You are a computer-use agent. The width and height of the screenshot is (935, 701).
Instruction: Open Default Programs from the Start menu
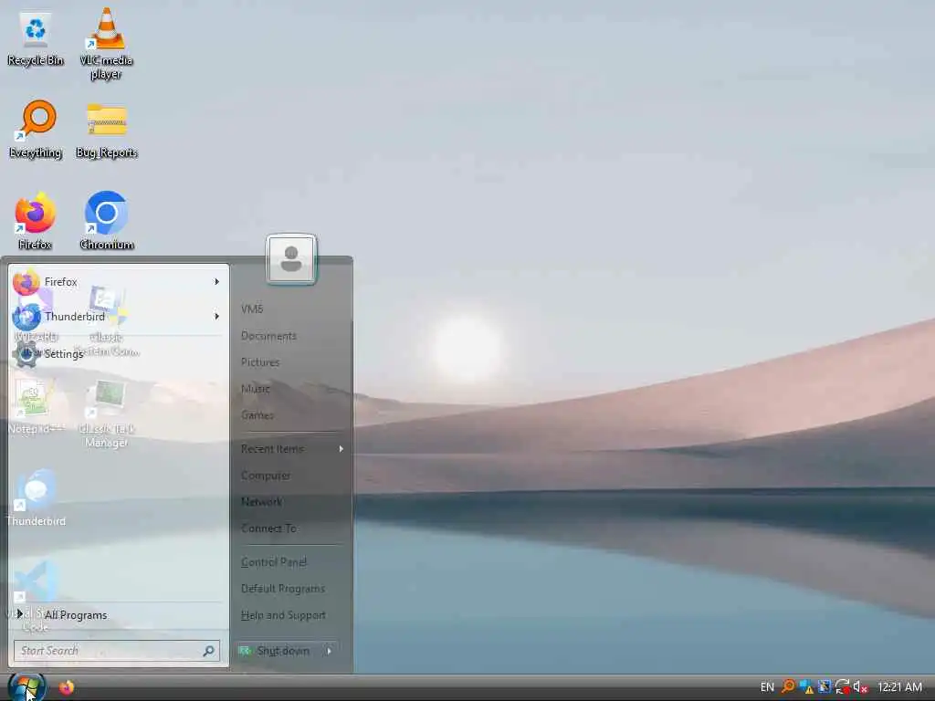click(283, 589)
